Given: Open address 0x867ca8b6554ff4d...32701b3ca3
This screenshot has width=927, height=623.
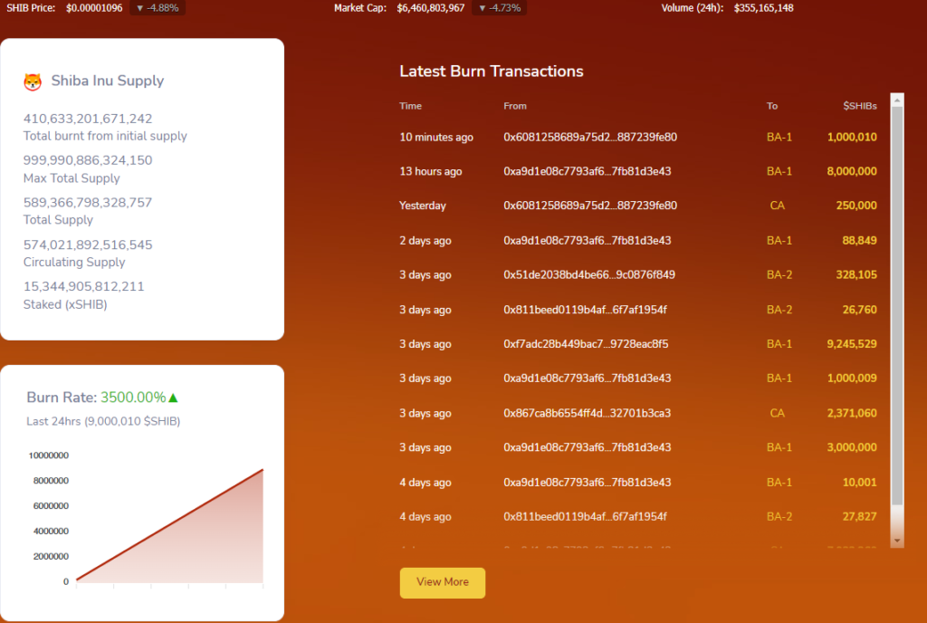Looking at the screenshot, I should [x=587, y=413].
